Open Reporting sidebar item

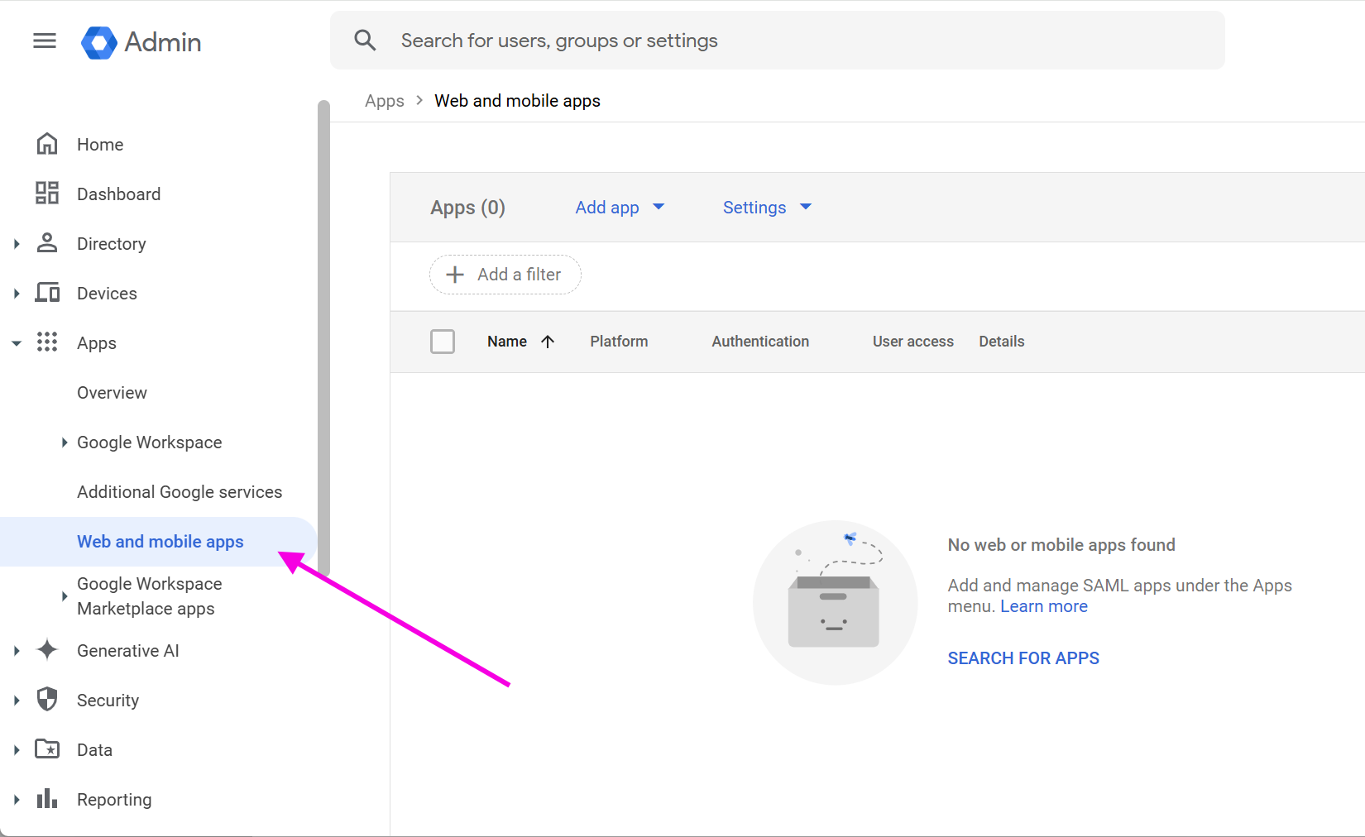click(x=114, y=800)
